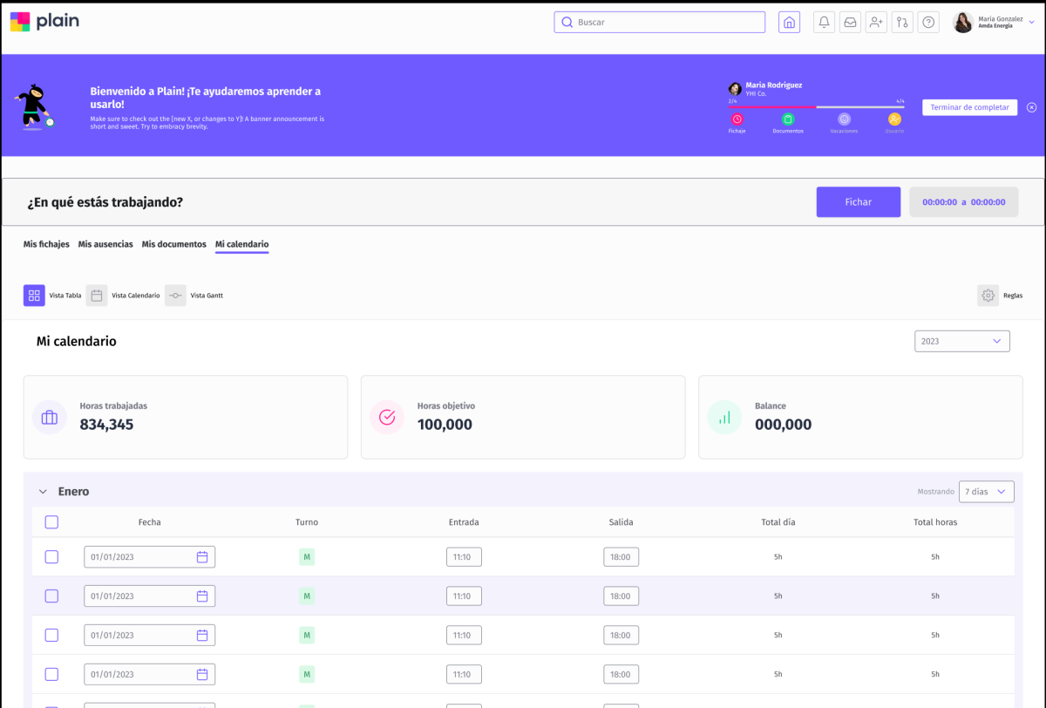The width and height of the screenshot is (1046, 708).
Task: Tick the select-all checkbox in table header
Action: [x=51, y=522]
